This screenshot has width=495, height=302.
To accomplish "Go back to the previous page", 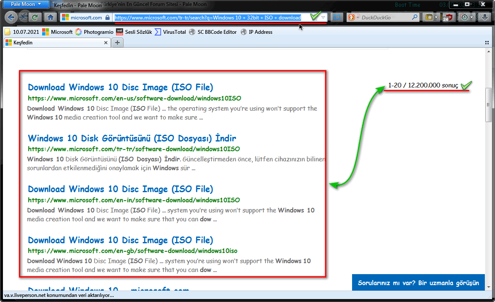I will [x=11, y=17].
